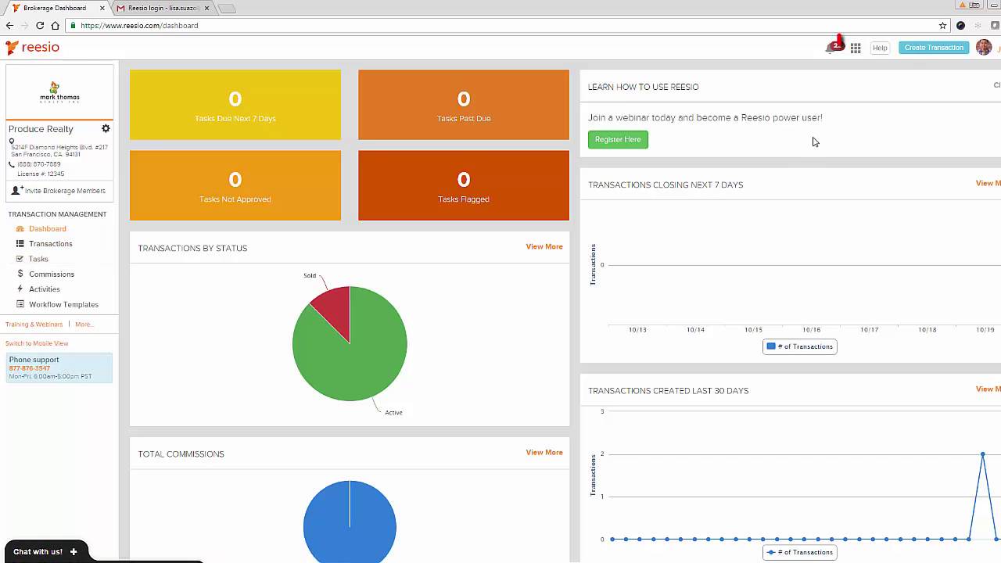Click the browser home icon
Viewport: 1001px width, 563px height.
55,25
